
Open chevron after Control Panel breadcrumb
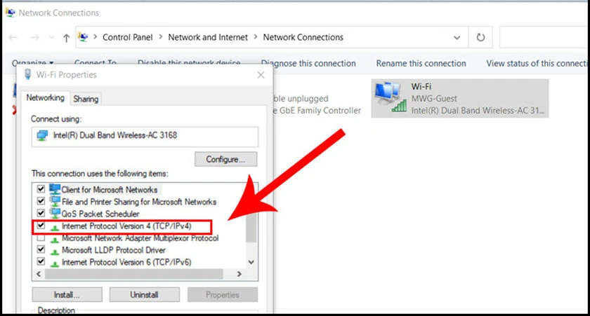161,36
